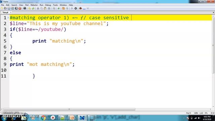The width and height of the screenshot is (215, 121).
Task: Open the View menu
Action: click(x=21, y=5)
